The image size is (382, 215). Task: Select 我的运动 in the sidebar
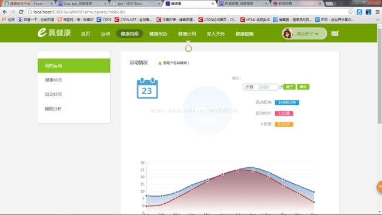pyautogui.click(x=74, y=65)
